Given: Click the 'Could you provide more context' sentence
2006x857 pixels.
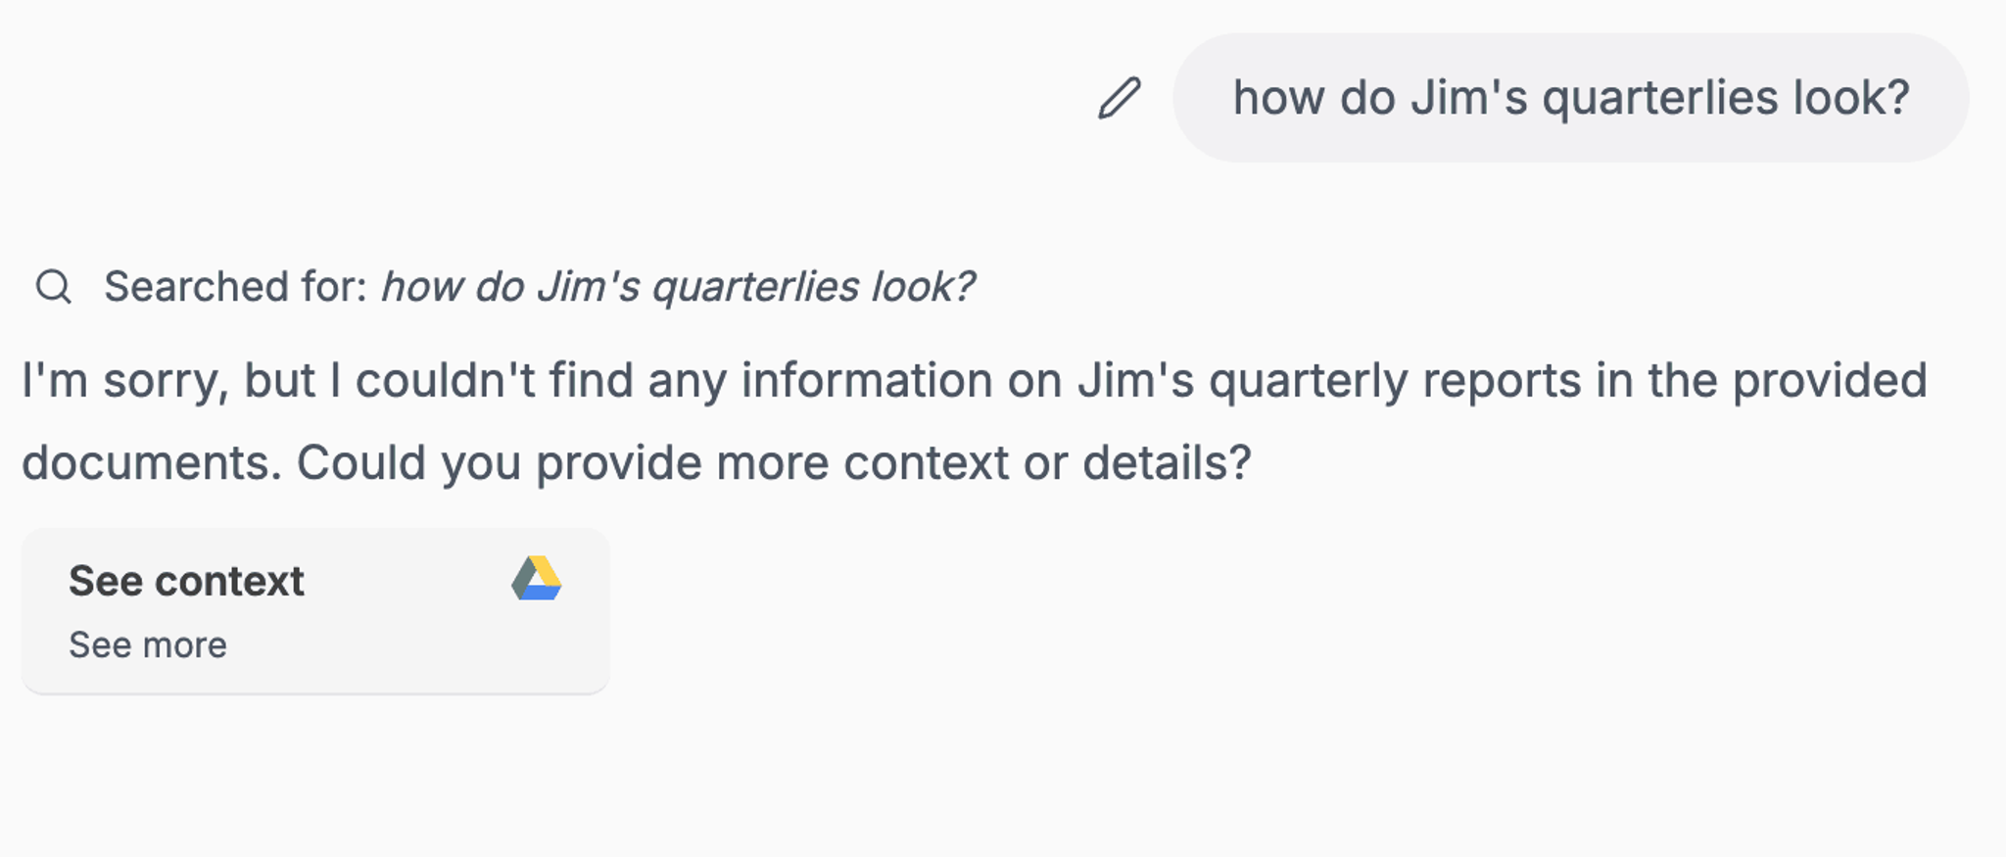Looking at the screenshot, I should (x=774, y=463).
